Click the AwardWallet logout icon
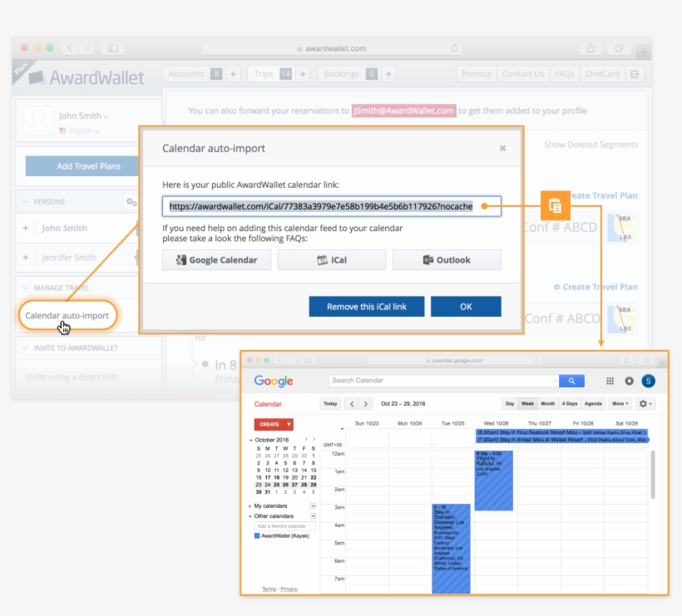Image resolution: width=682 pixels, height=616 pixels. pyautogui.click(x=635, y=74)
